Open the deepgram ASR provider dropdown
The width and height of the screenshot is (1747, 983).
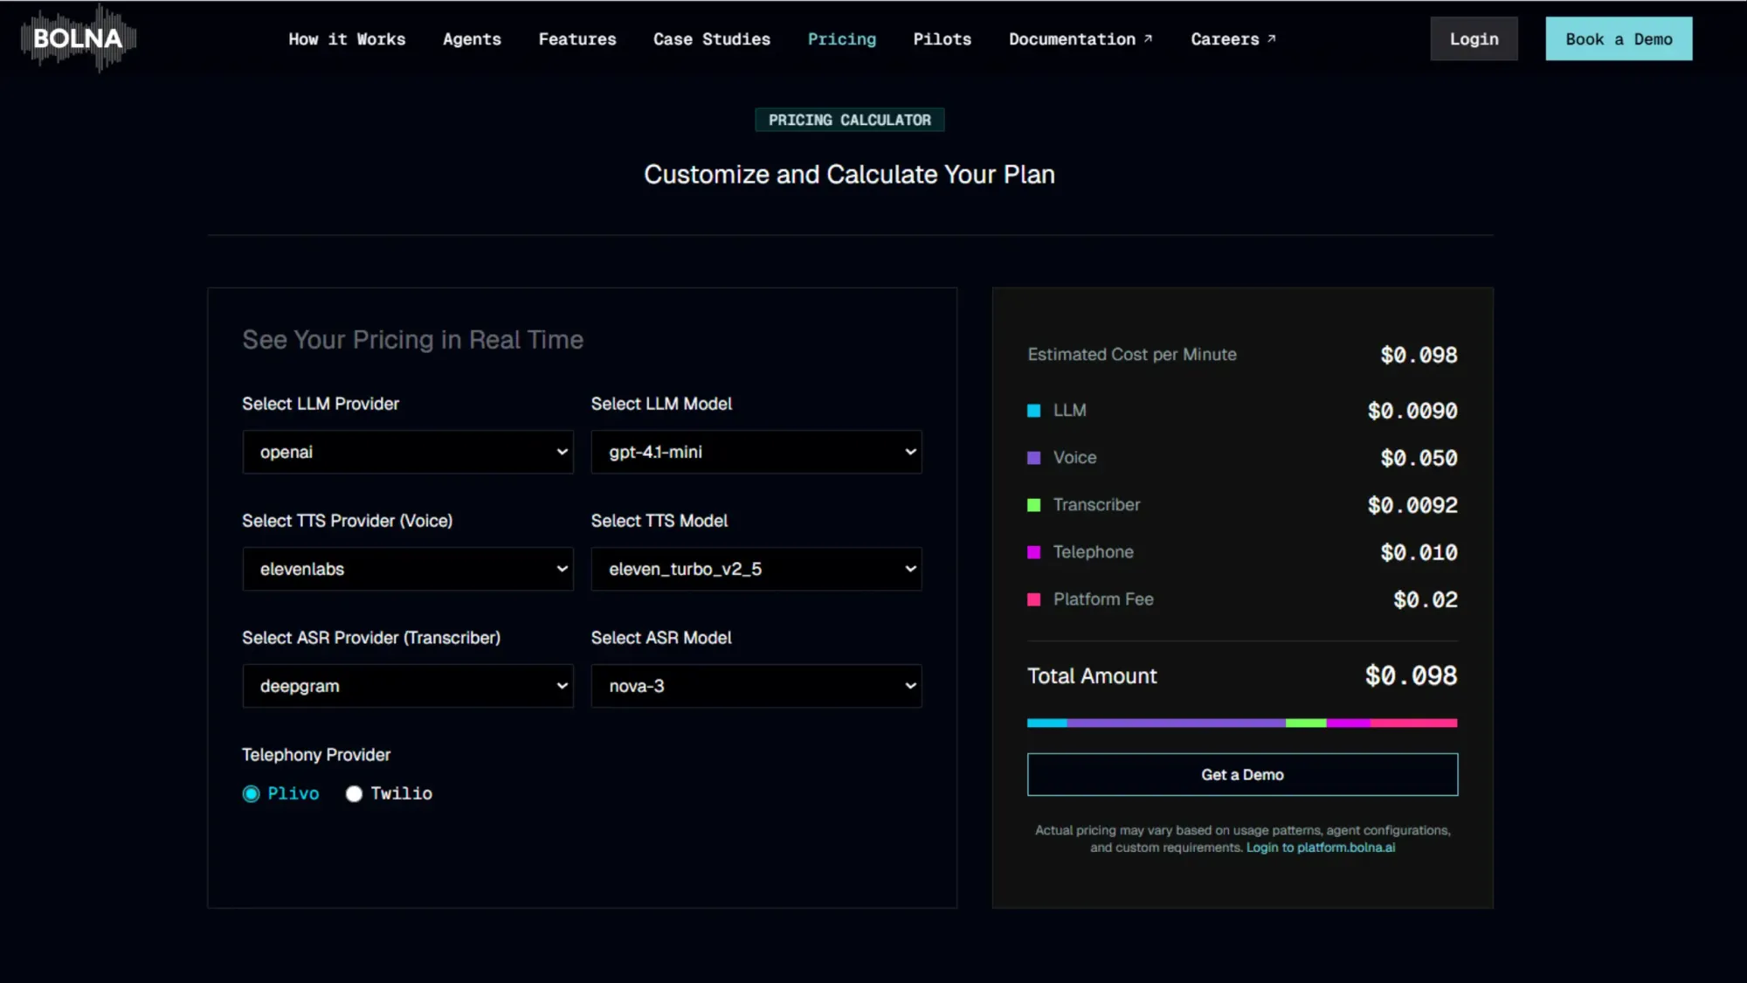(407, 686)
